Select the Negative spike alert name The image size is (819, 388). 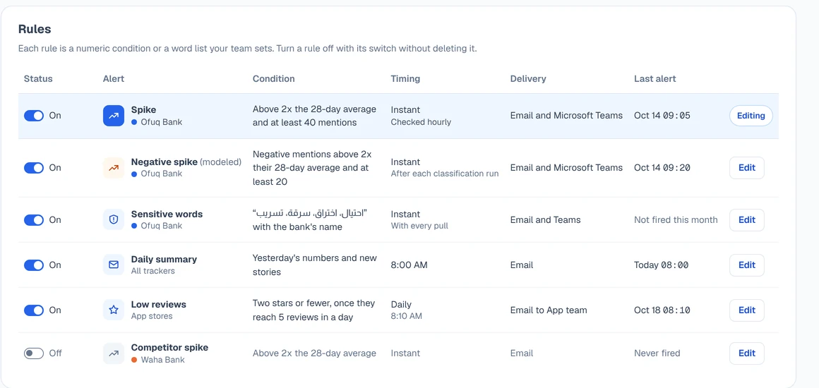pyautogui.click(x=164, y=162)
